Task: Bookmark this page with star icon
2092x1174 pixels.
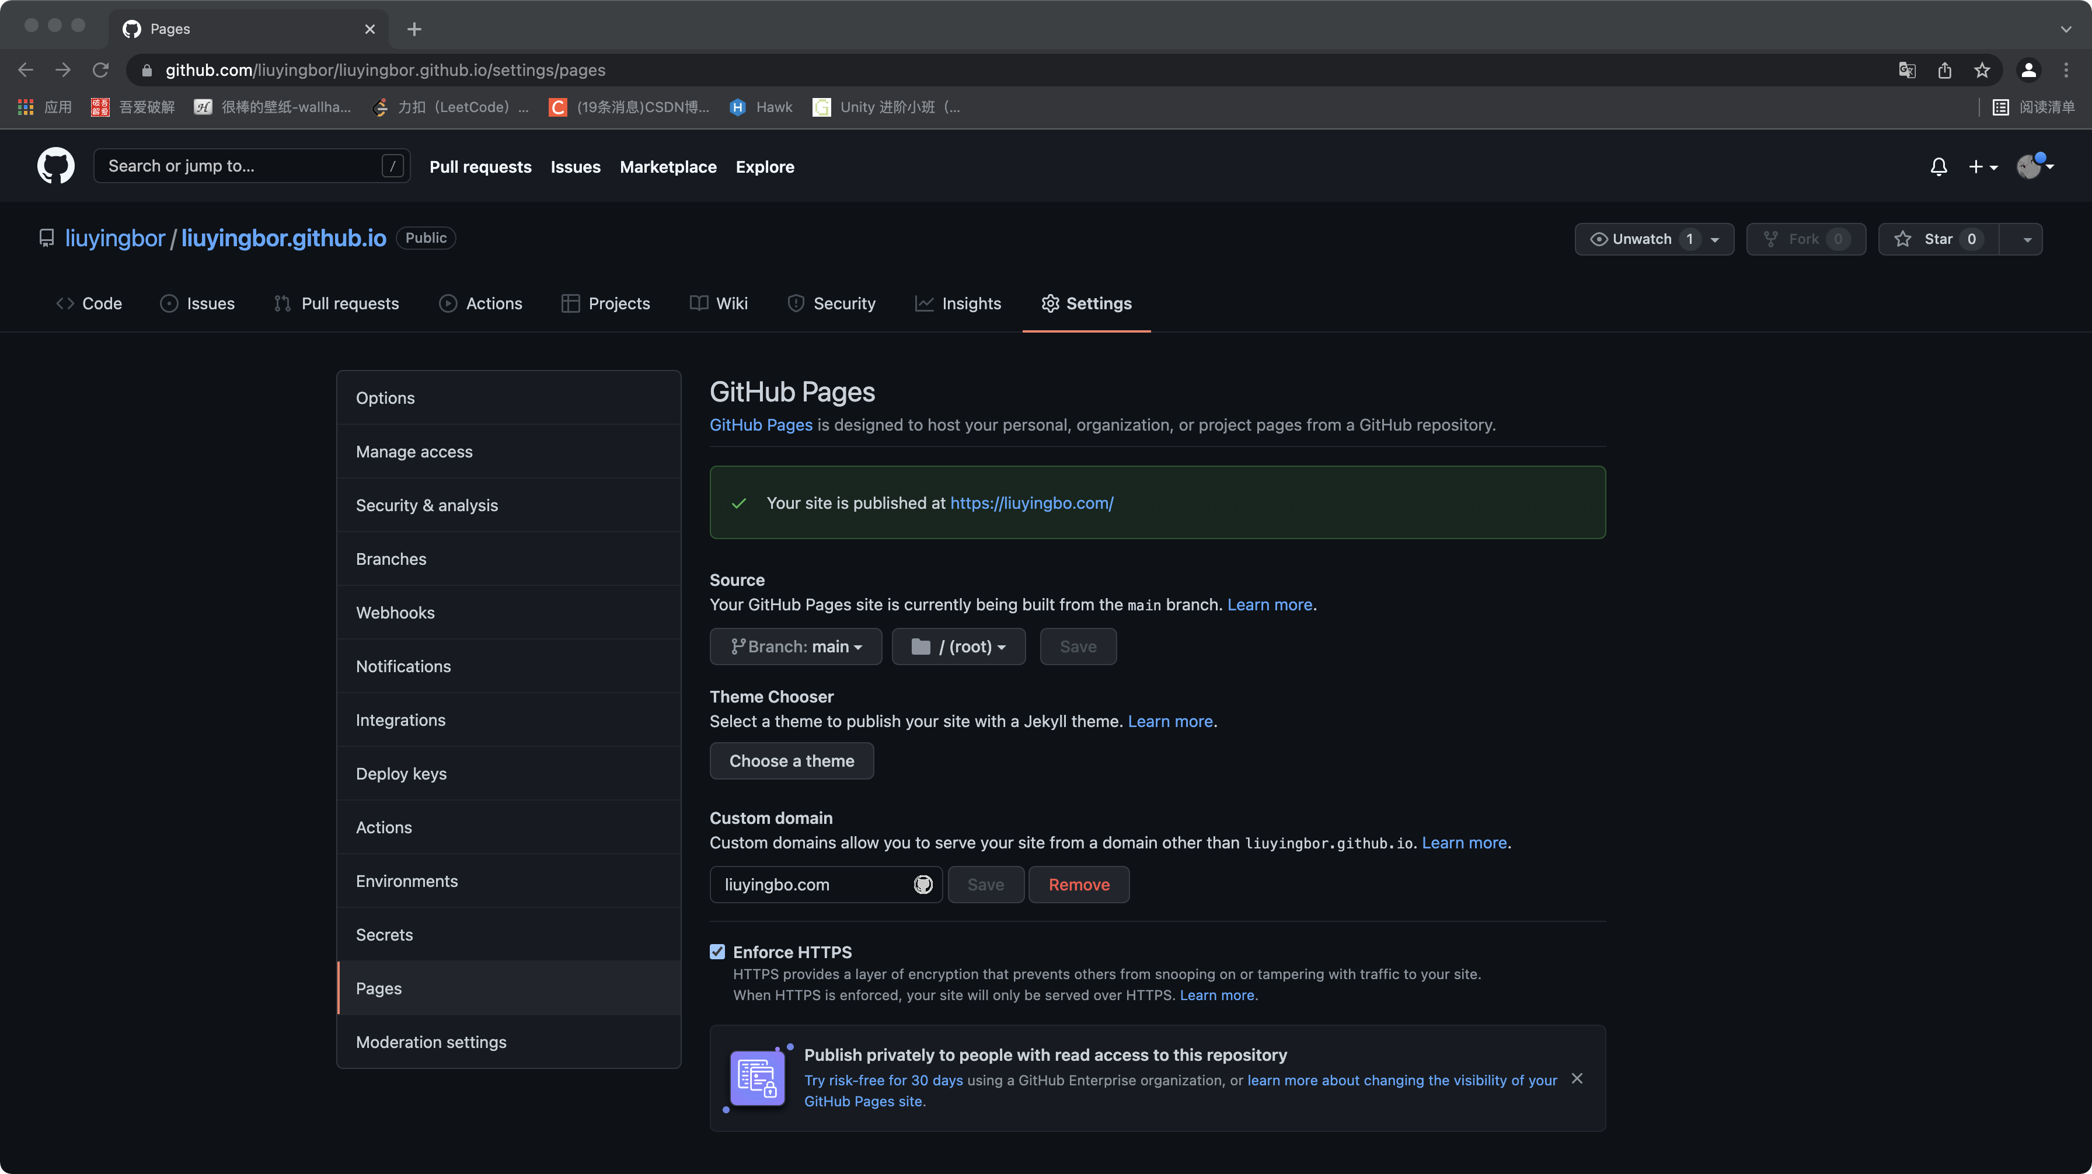Action: click(x=1982, y=70)
